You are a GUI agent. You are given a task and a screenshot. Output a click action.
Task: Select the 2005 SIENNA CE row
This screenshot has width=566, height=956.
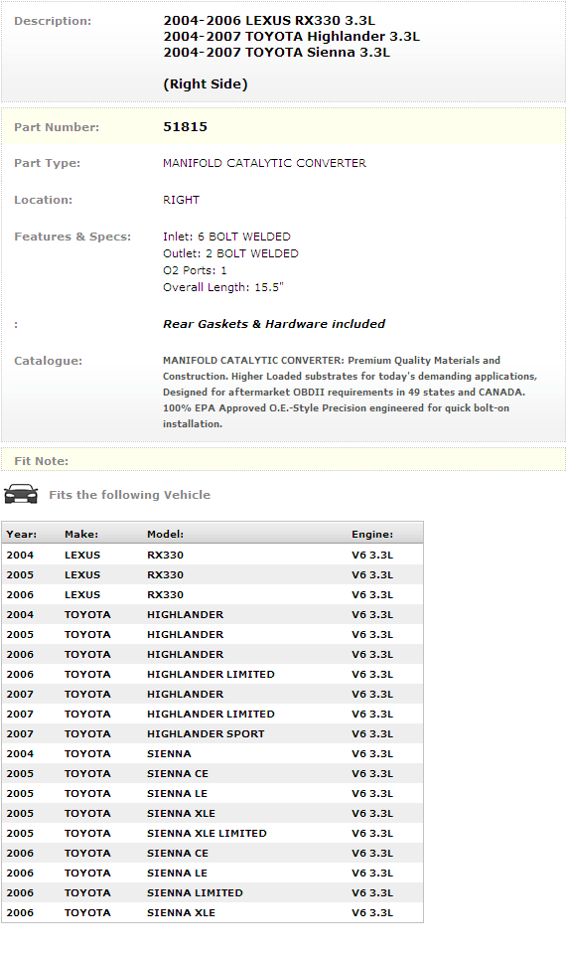(x=212, y=774)
